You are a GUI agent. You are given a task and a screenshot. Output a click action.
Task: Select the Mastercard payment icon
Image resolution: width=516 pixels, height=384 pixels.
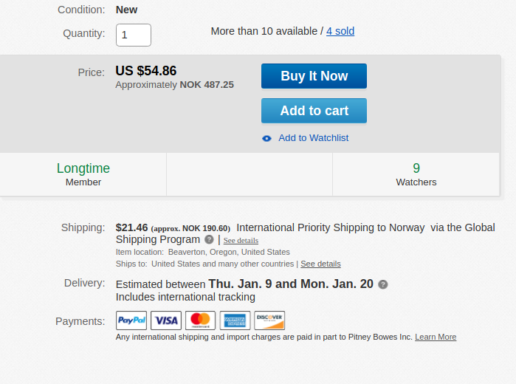coord(200,320)
